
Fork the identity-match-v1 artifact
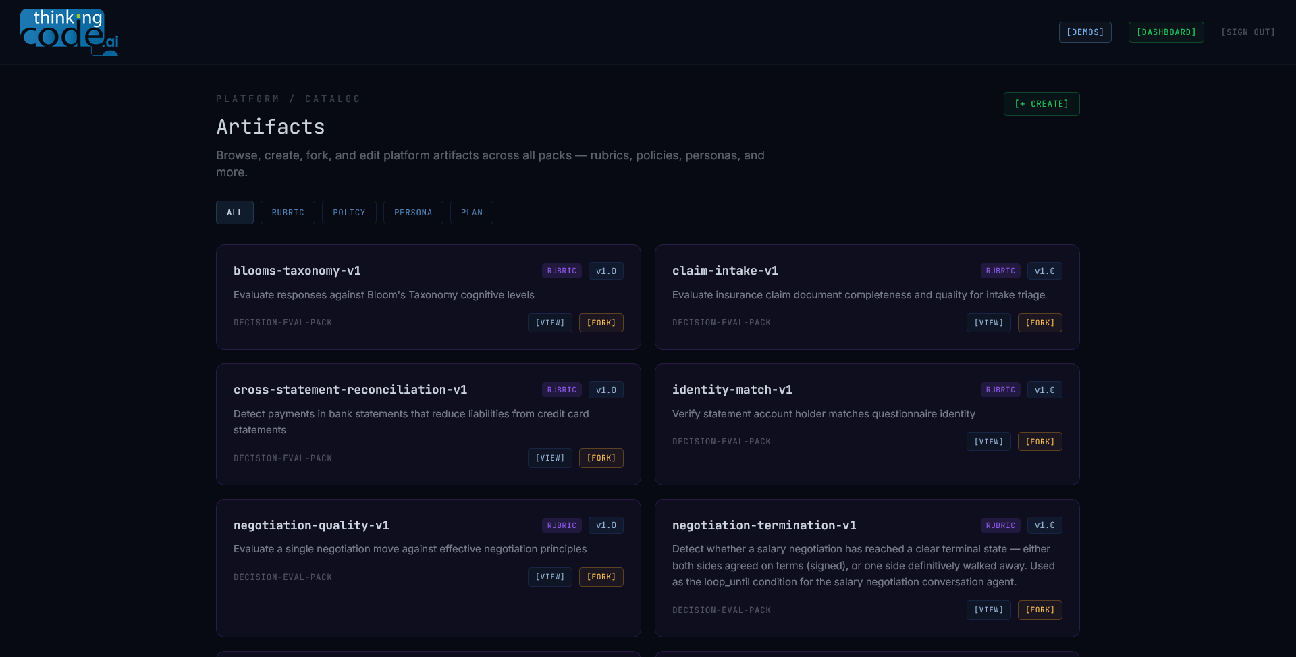click(1040, 442)
